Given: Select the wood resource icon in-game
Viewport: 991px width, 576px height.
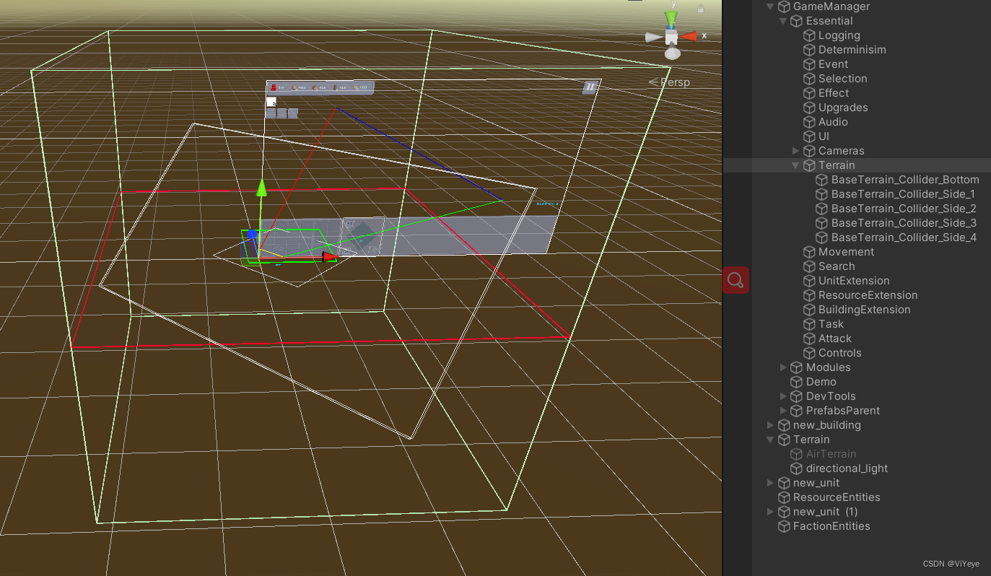Looking at the screenshot, I should click(x=315, y=87).
